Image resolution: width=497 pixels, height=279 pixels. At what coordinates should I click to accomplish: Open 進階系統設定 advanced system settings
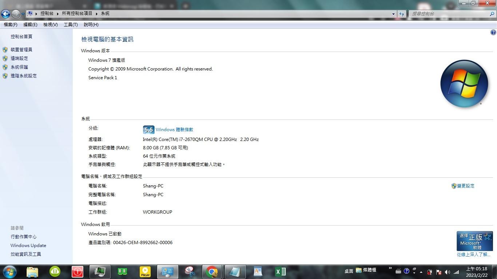[23, 76]
